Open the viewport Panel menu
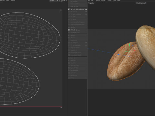 (x=119, y=1)
